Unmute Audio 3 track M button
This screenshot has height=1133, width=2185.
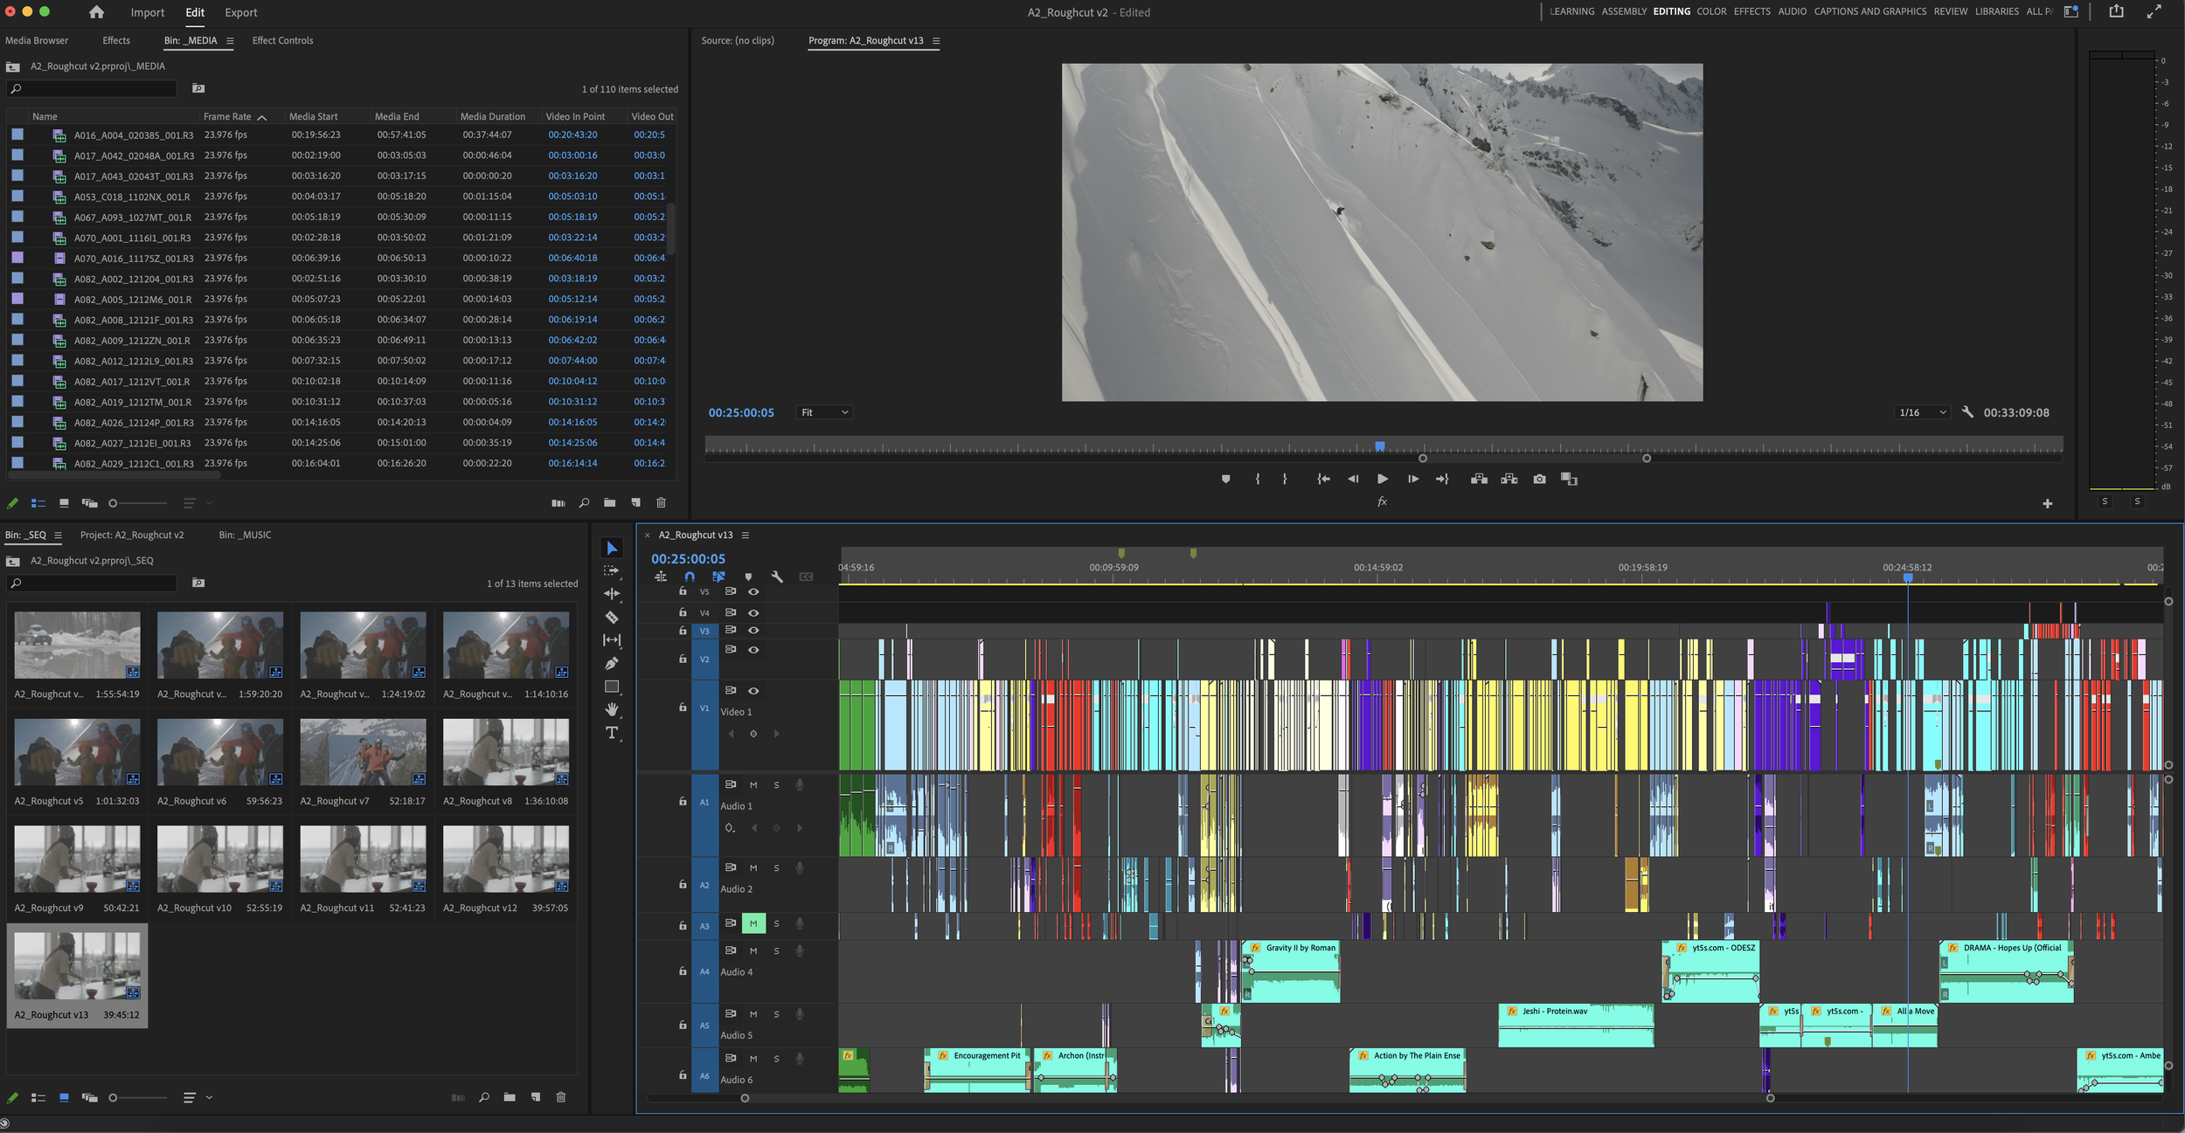pos(753,923)
